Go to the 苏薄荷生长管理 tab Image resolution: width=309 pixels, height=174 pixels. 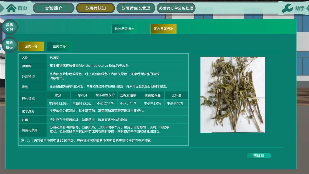(136, 8)
